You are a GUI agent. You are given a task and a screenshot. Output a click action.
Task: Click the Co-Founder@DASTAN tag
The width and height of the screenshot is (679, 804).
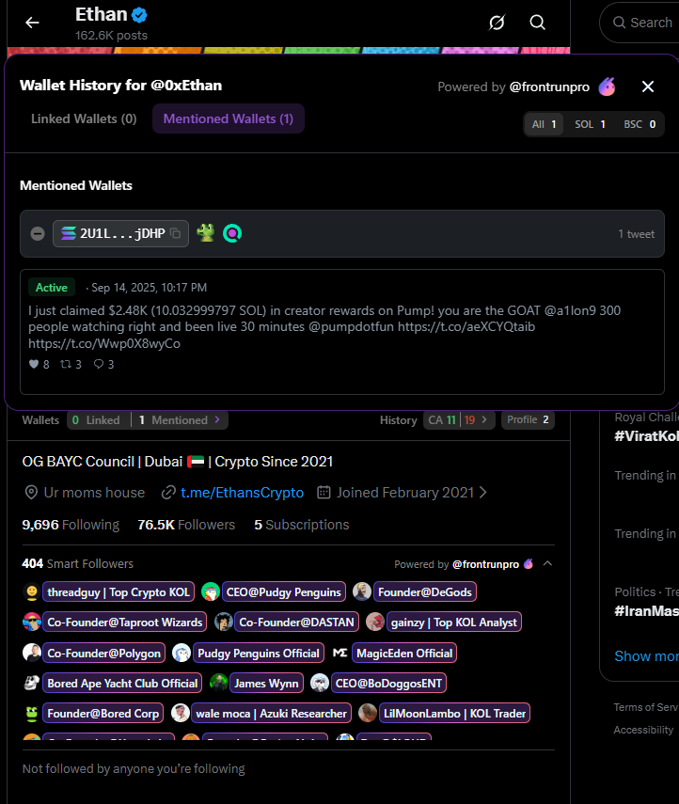[296, 622]
